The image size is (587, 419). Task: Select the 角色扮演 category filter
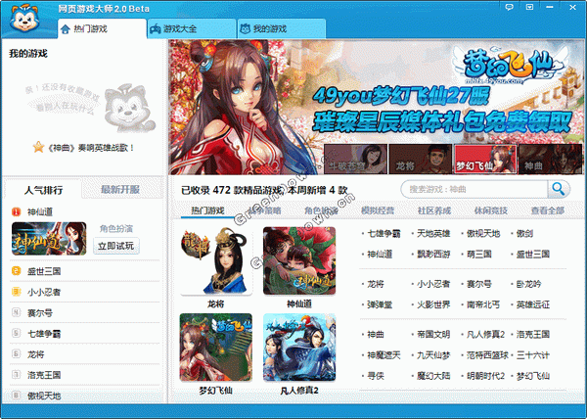(x=321, y=210)
